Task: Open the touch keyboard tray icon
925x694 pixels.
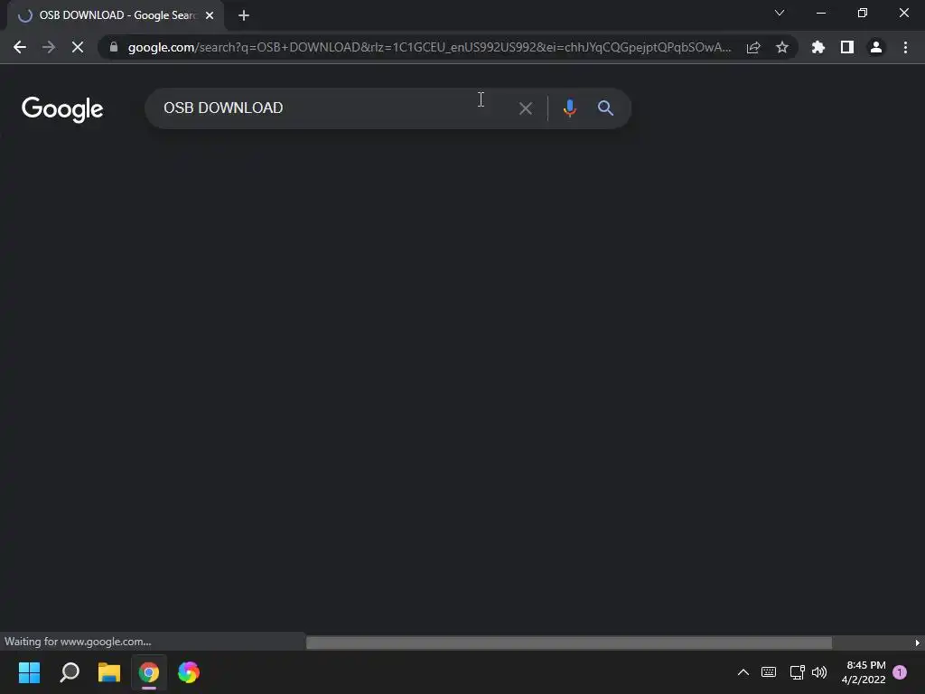Action: (x=769, y=672)
